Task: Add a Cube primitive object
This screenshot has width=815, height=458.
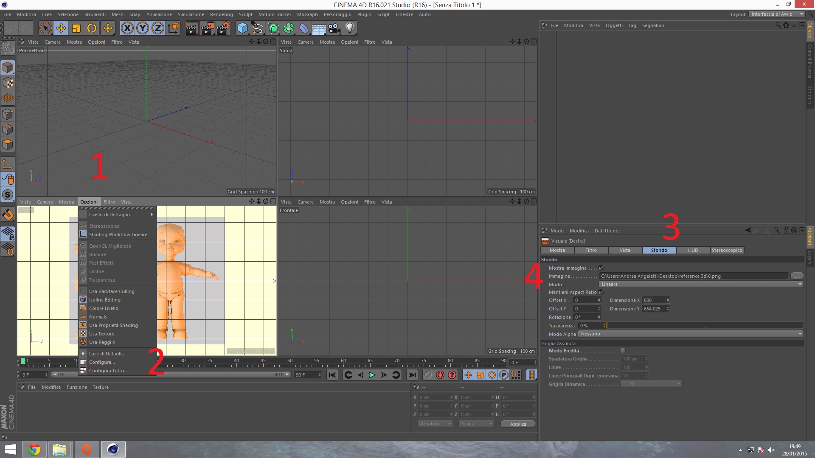Action: pos(242,28)
